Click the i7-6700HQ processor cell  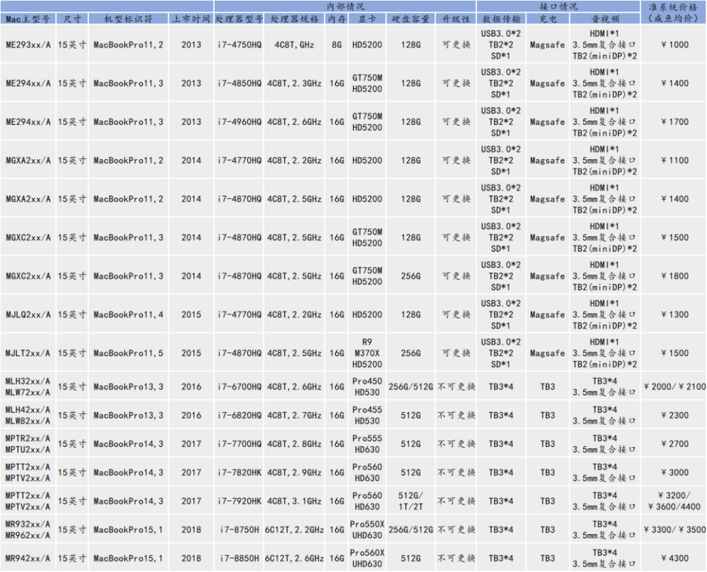(239, 387)
